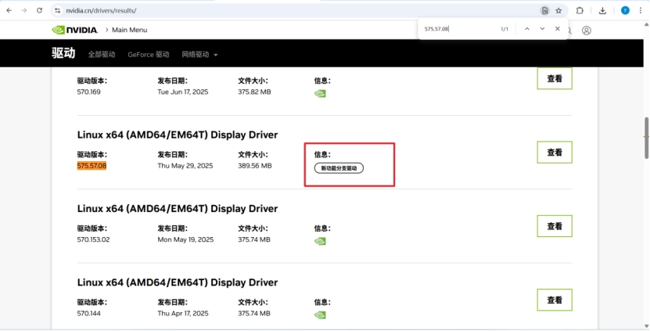The width and height of the screenshot is (650, 331).
Task: Click NVIDIA eye badge for driver 570.169
Action: click(320, 93)
